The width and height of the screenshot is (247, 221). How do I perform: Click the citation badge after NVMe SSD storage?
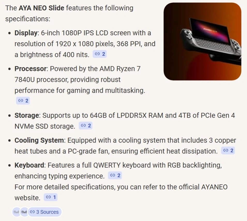(x=86, y=126)
